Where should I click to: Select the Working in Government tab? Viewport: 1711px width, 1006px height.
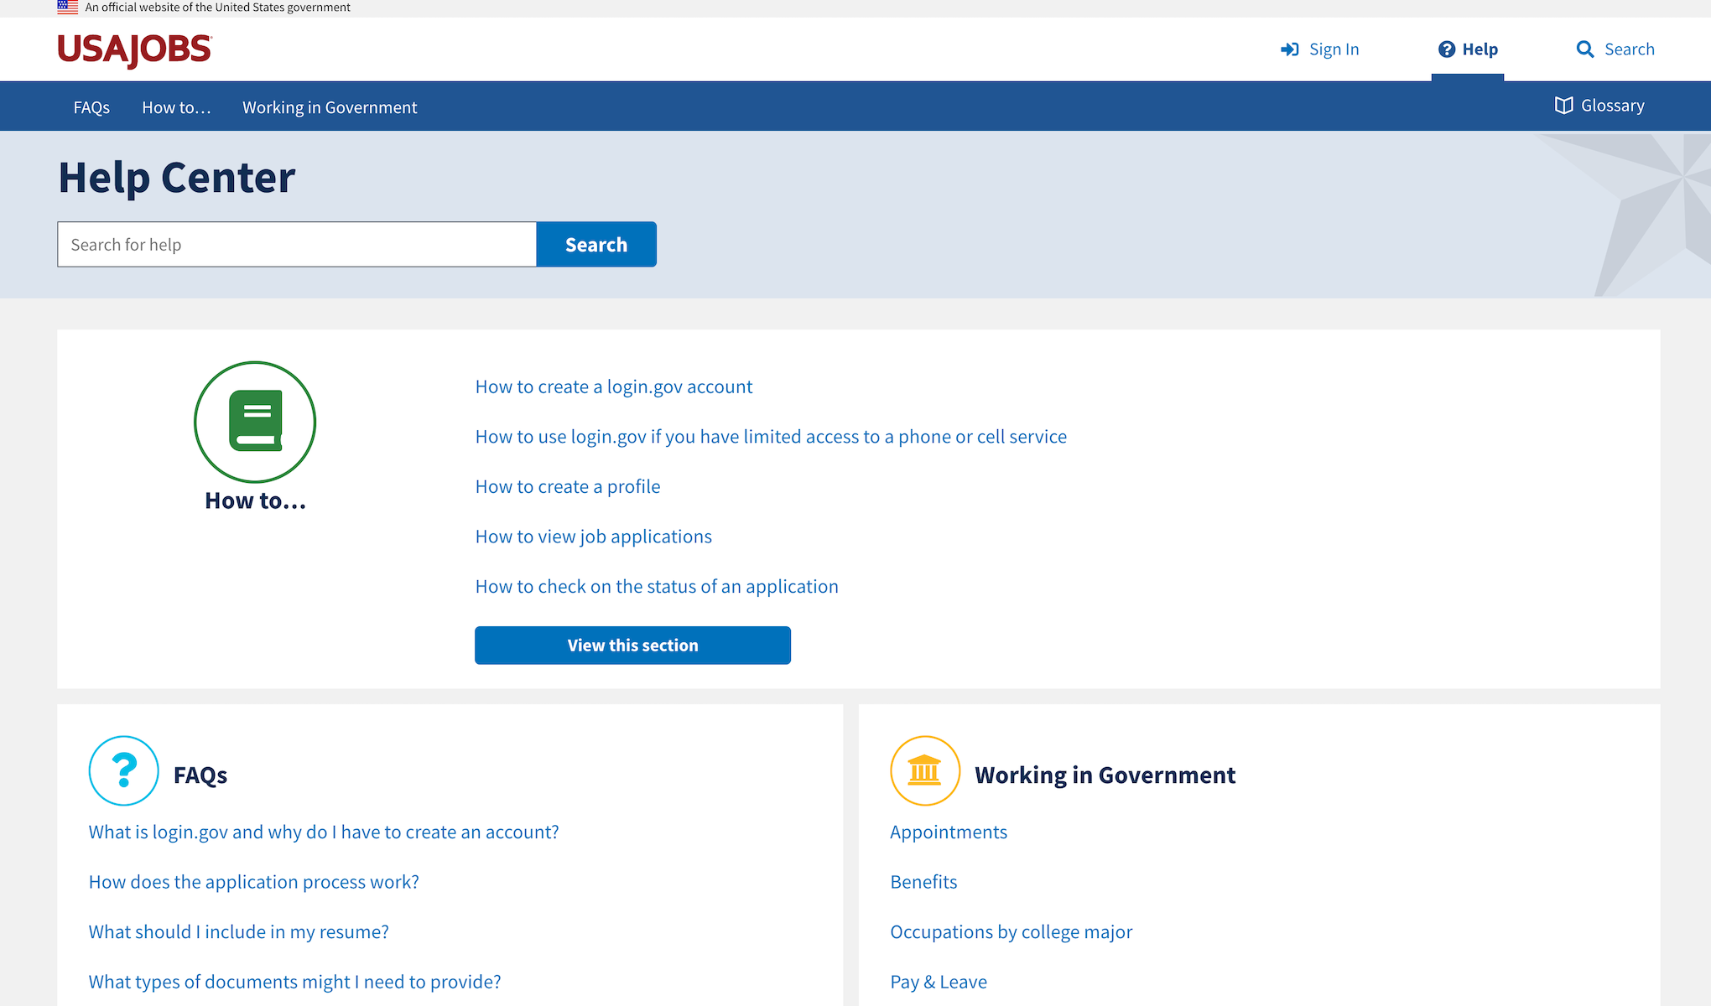click(328, 106)
